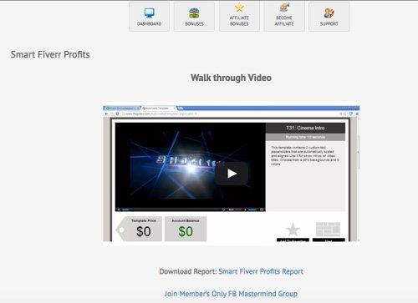Click the DASHBOARD label text
Screen dimensions: 418x303
(x=149, y=24)
